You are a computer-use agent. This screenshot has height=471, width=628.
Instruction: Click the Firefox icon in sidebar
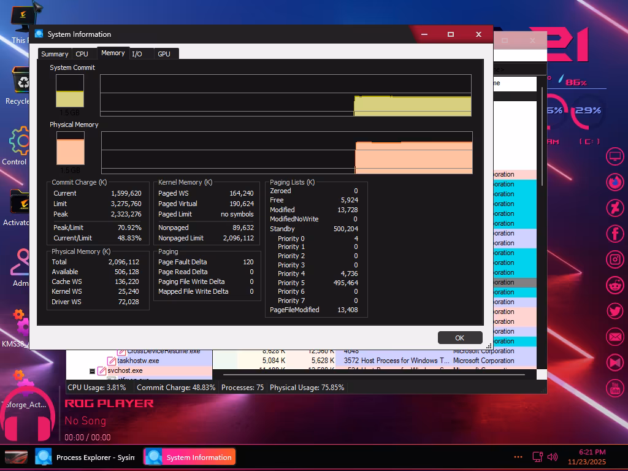click(x=615, y=182)
